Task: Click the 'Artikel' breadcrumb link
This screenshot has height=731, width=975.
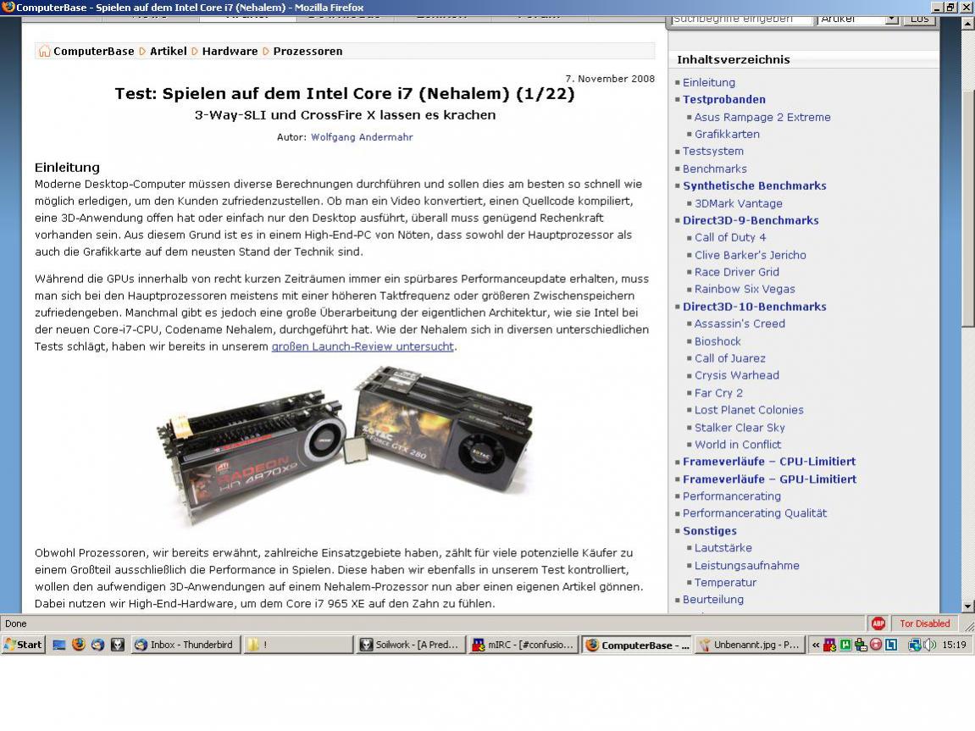Action: [x=168, y=51]
